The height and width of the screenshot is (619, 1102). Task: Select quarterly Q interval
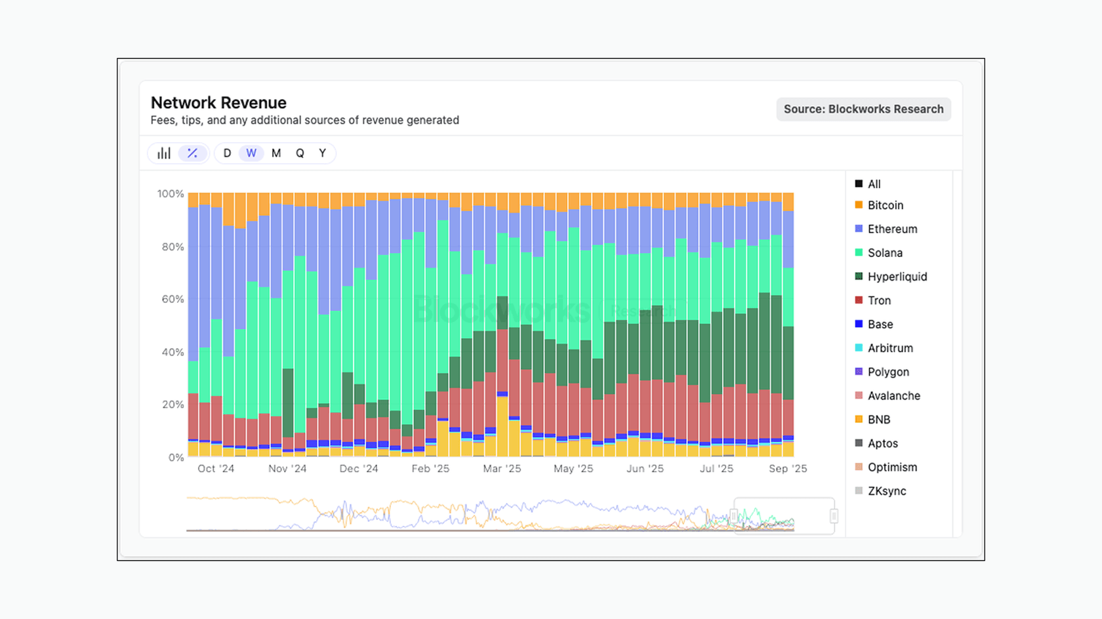pyautogui.click(x=300, y=153)
